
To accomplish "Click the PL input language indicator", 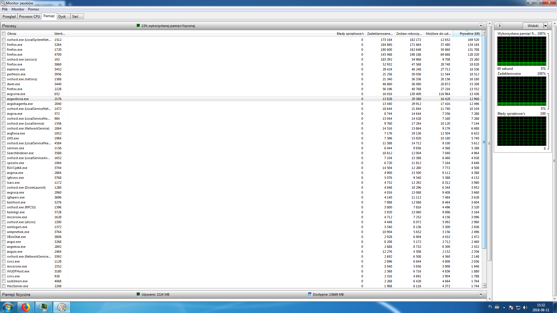I will click(490, 307).
